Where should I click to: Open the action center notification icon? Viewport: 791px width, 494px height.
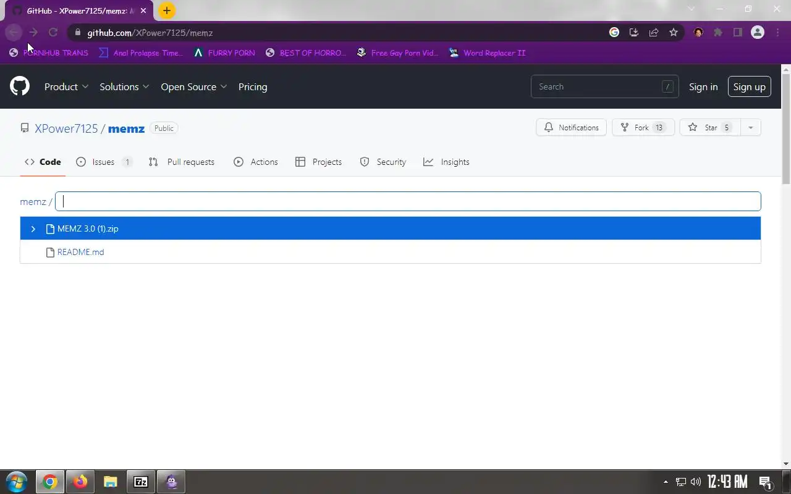point(766,482)
